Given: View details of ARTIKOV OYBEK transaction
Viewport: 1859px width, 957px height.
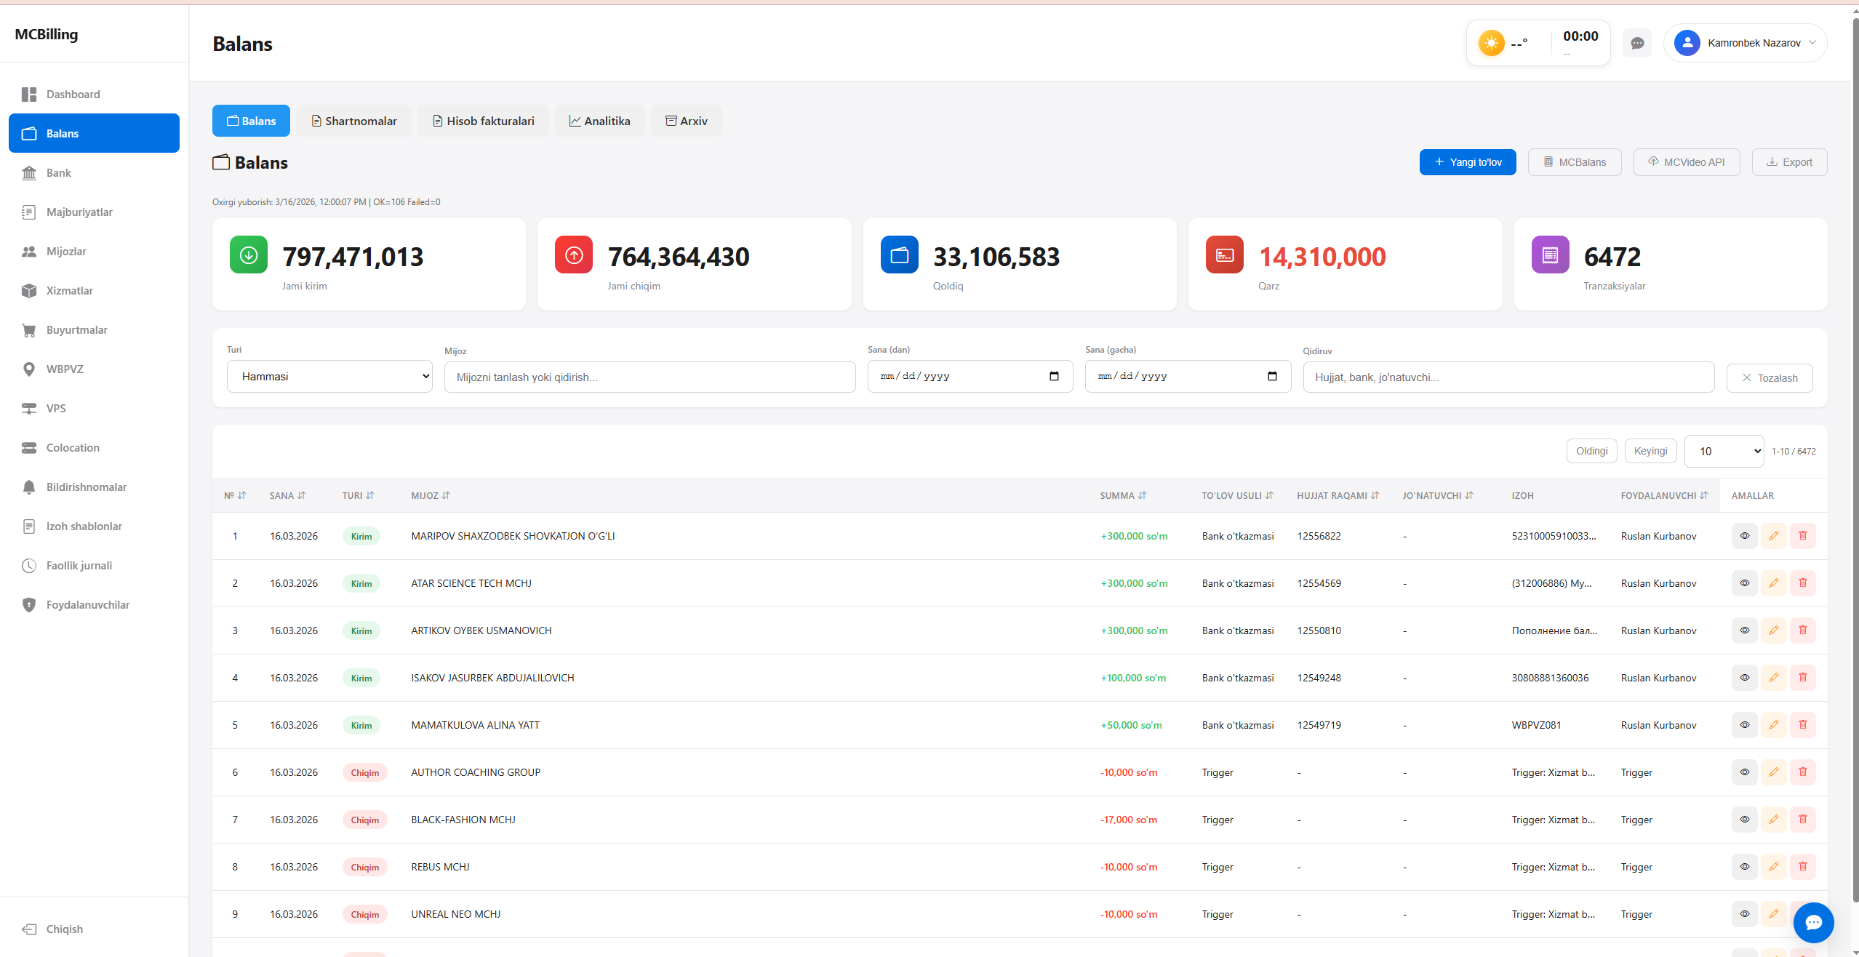Looking at the screenshot, I should coord(1744,630).
